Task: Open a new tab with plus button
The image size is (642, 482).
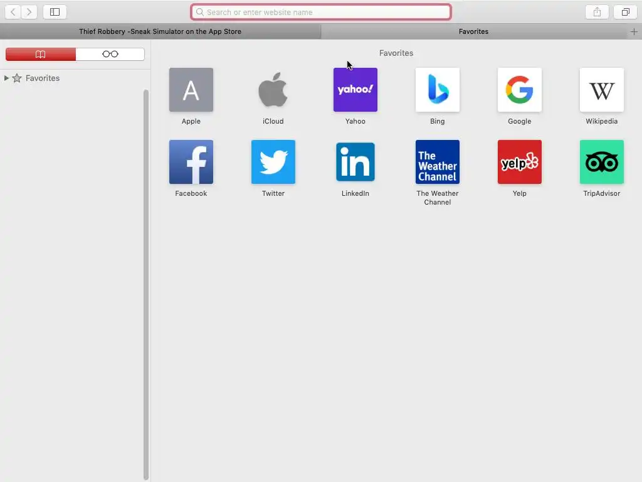Action: [x=634, y=31]
